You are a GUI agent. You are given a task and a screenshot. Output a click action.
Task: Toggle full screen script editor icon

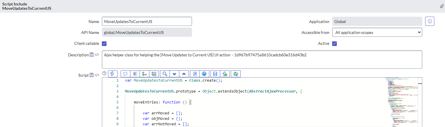[195, 74]
